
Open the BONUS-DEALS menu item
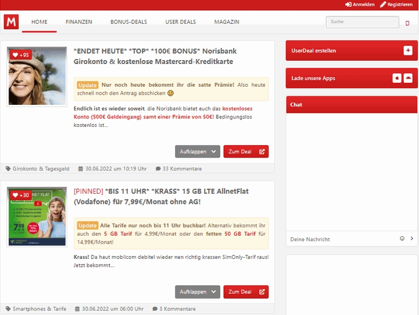(128, 22)
